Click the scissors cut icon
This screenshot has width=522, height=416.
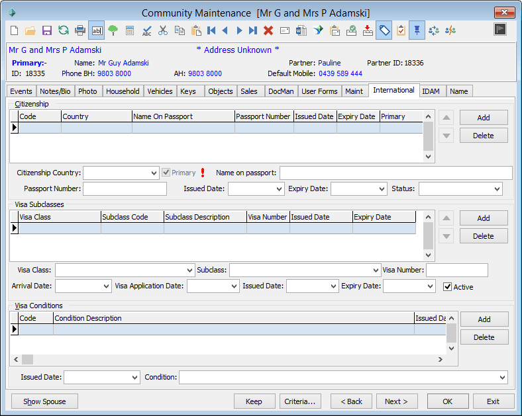[163, 30]
